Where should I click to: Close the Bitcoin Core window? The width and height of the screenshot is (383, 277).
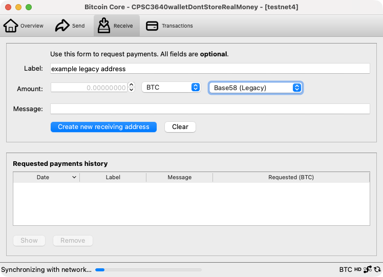8,7
